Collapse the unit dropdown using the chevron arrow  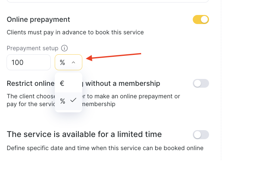pos(74,62)
